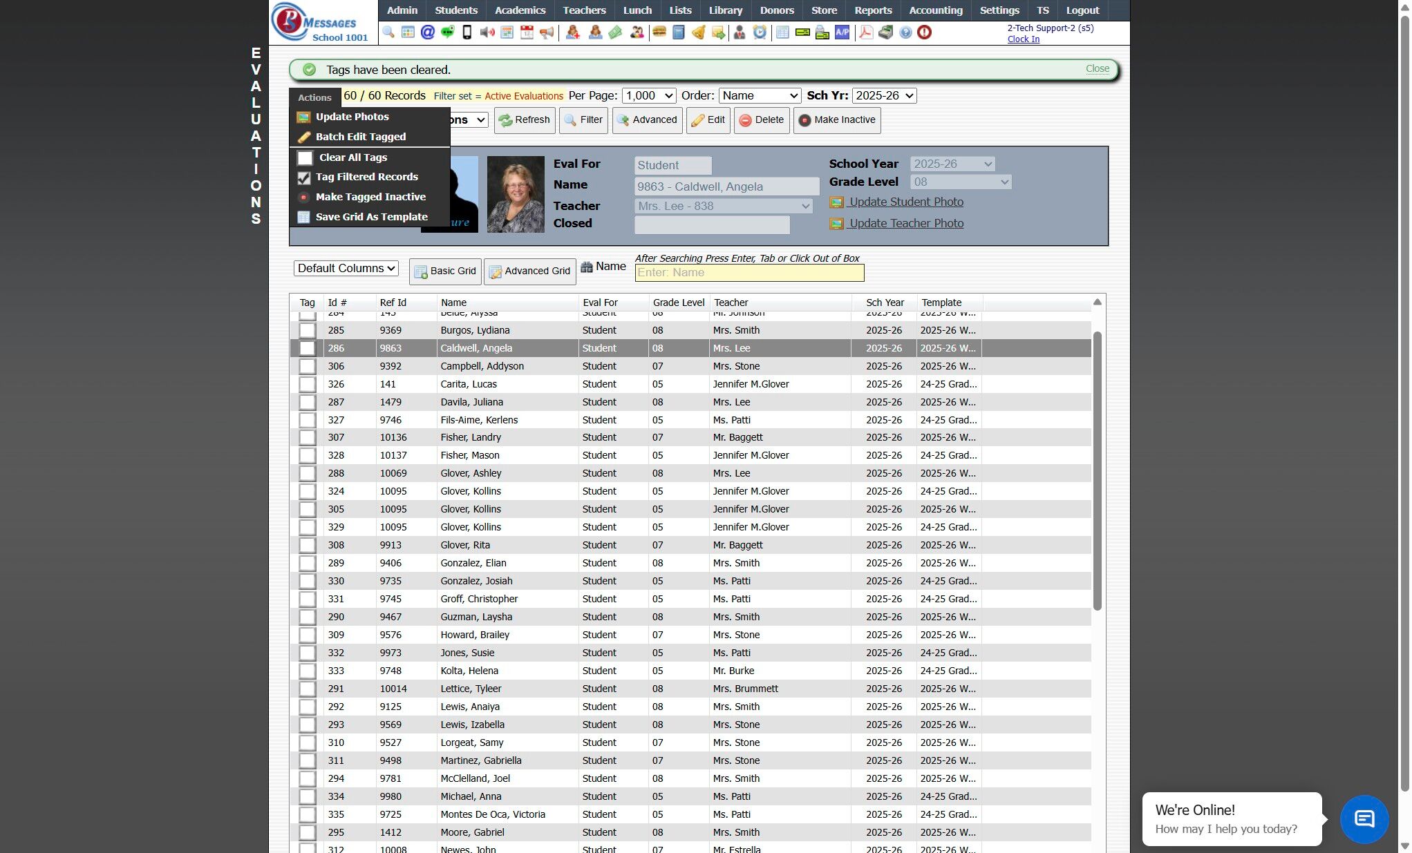Open the Sch Yr 2025-26 dropdown

point(884,96)
